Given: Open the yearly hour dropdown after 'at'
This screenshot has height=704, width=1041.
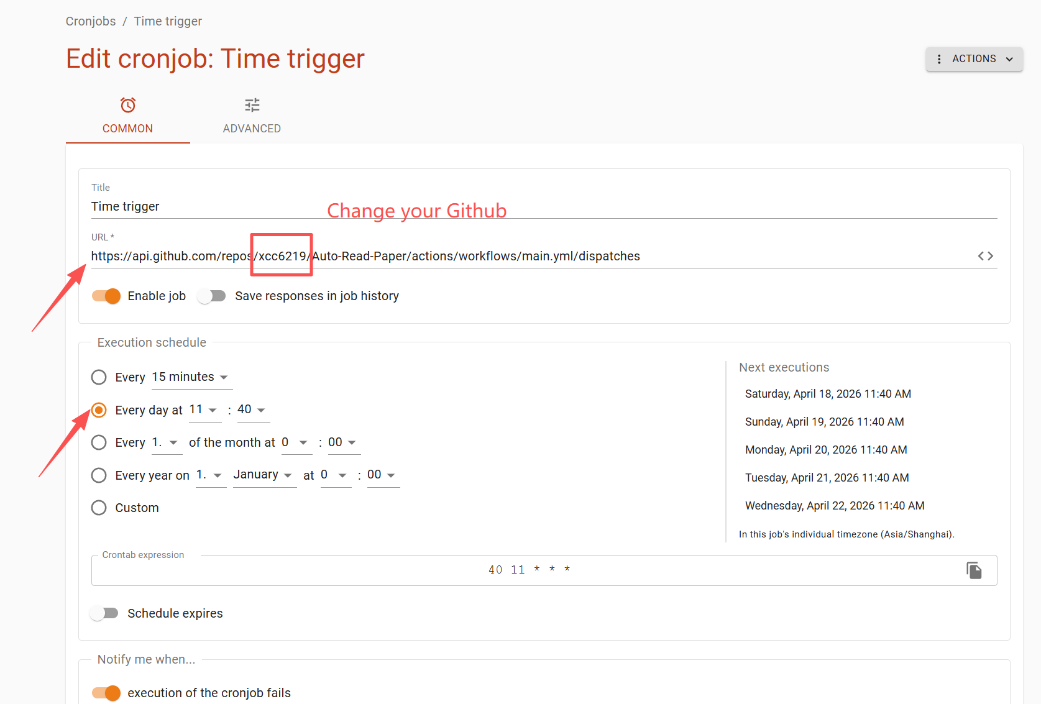Looking at the screenshot, I should pos(336,475).
